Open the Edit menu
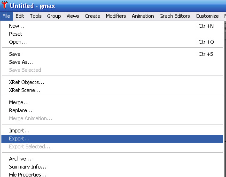This screenshot has width=226, height=177. pos(20,16)
